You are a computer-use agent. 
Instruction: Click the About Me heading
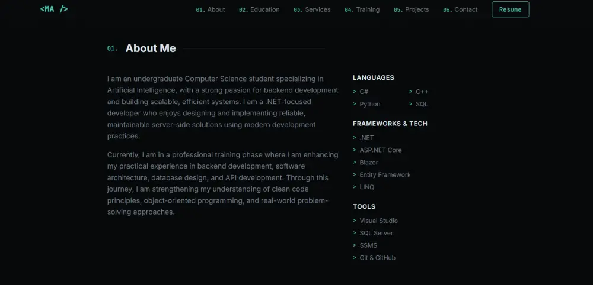(x=151, y=48)
